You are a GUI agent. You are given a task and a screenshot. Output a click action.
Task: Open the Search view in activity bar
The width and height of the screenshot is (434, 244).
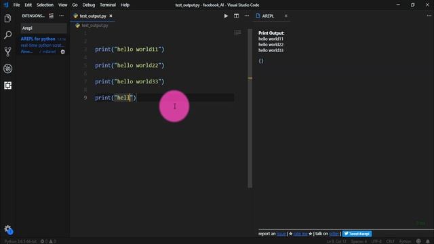(7, 35)
